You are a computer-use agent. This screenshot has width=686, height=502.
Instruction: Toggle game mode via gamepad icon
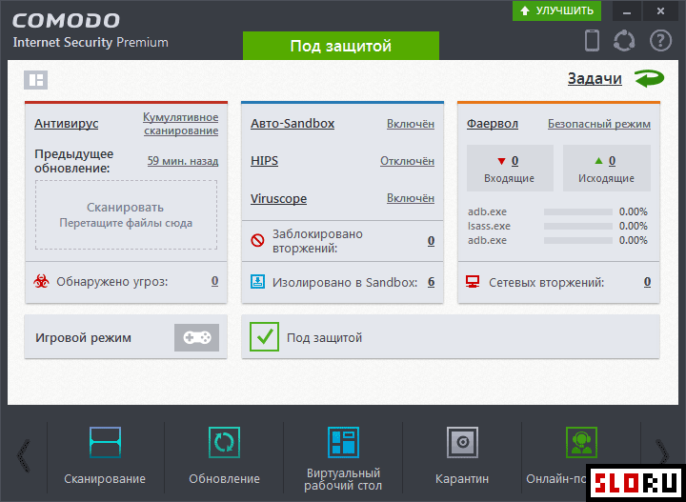coord(196,337)
